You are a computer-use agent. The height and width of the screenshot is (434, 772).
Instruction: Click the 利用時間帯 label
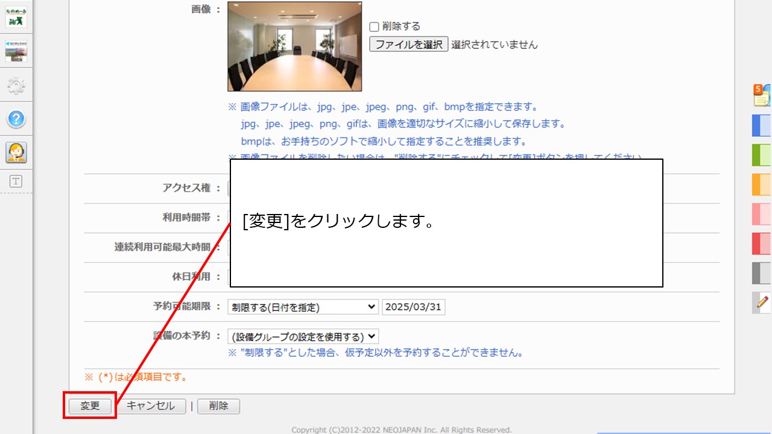coord(186,217)
